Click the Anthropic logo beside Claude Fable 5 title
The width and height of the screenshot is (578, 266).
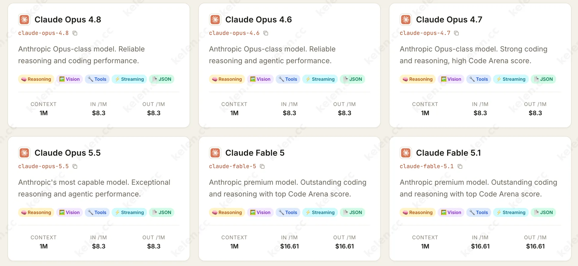pyautogui.click(x=215, y=153)
